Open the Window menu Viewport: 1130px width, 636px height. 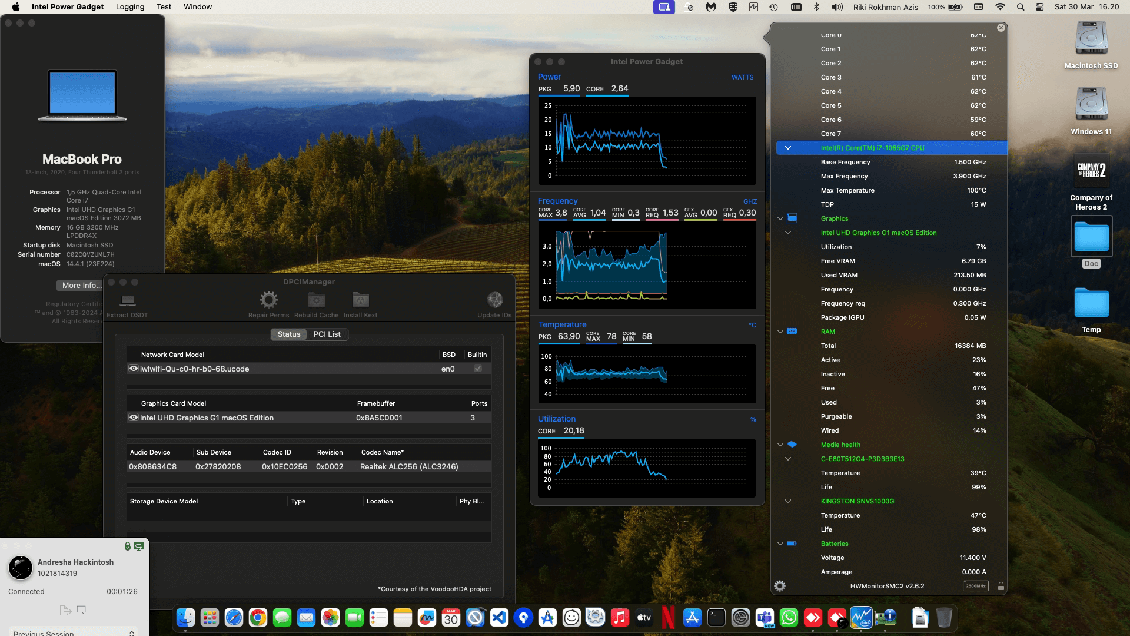point(198,7)
